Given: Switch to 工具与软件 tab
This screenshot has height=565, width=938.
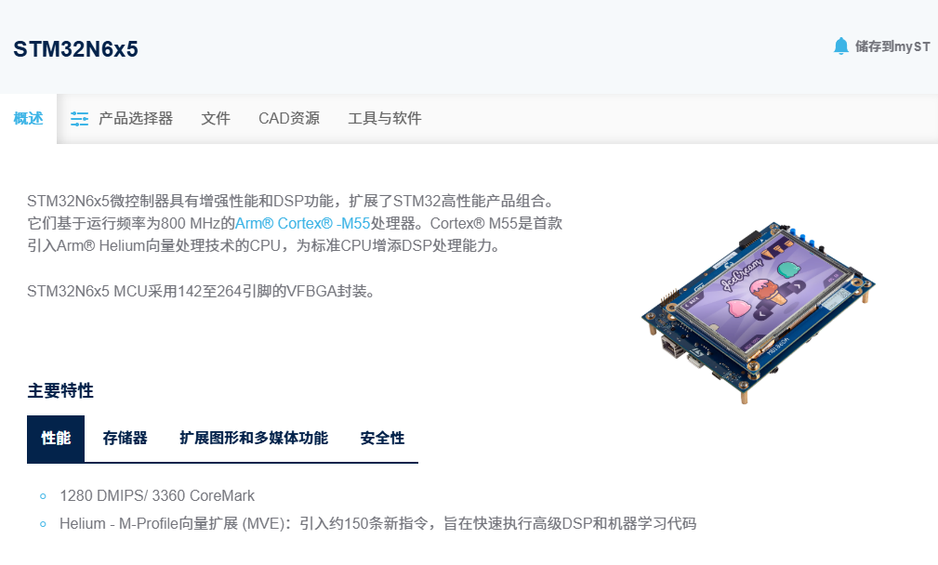Looking at the screenshot, I should click(x=385, y=118).
